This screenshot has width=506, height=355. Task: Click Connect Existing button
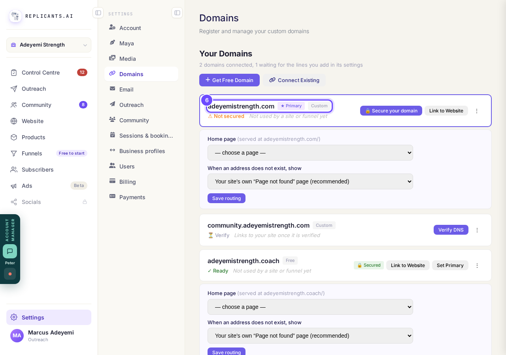click(295, 80)
